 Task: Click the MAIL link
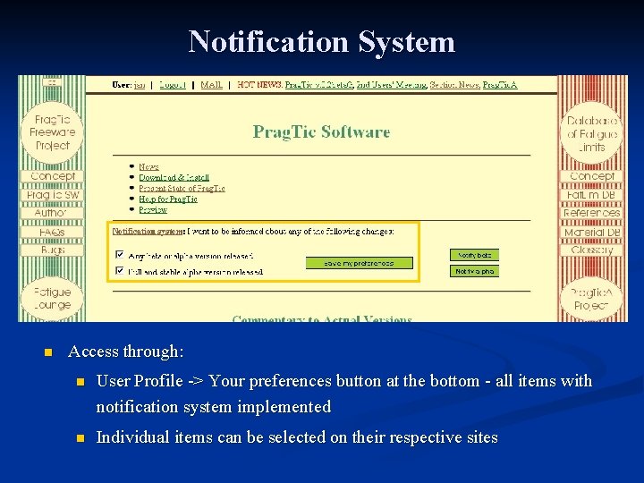pyautogui.click(x=211, y=85)
